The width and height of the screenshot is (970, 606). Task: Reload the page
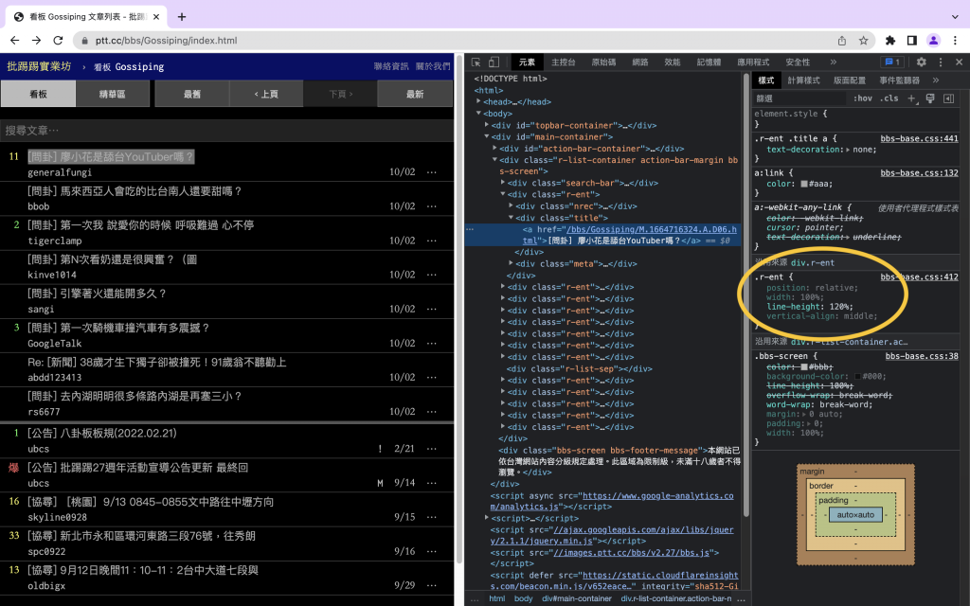point(58,40)
